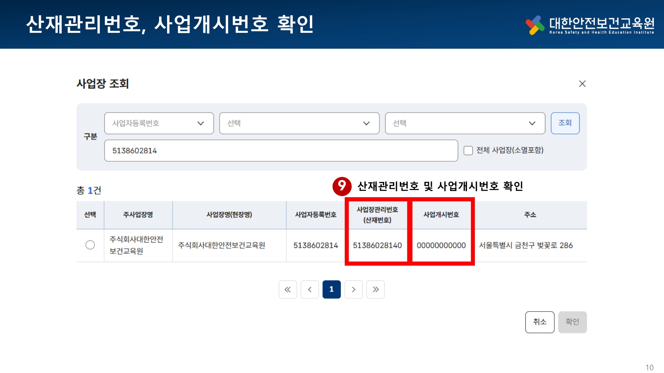This screenshot has height=373, width=664.
Task: Click the 사업장관리번호(산재번호) column header
Action: (377, 214)
